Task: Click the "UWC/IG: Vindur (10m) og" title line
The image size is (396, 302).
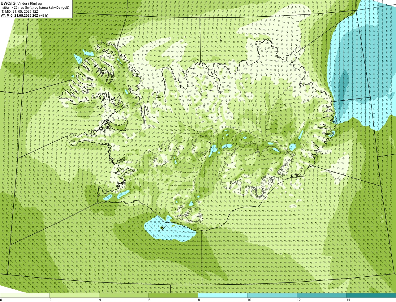Action: 21,3
